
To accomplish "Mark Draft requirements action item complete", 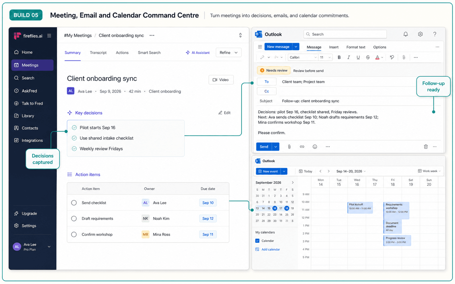I will click(x=74, y=218).
